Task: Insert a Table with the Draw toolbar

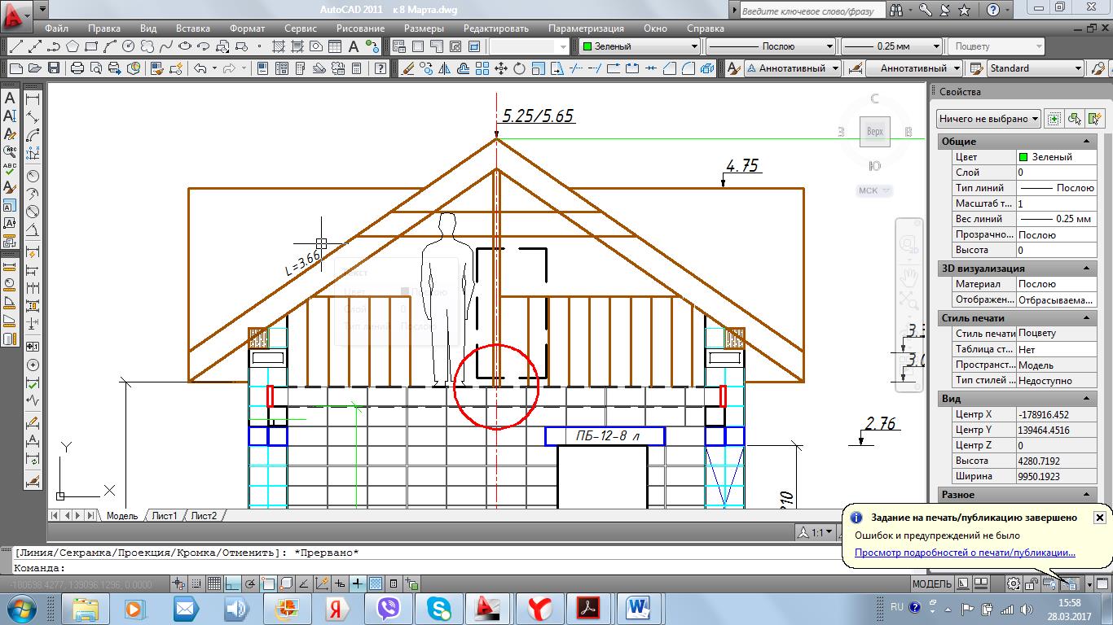Action: click(335, 46)
